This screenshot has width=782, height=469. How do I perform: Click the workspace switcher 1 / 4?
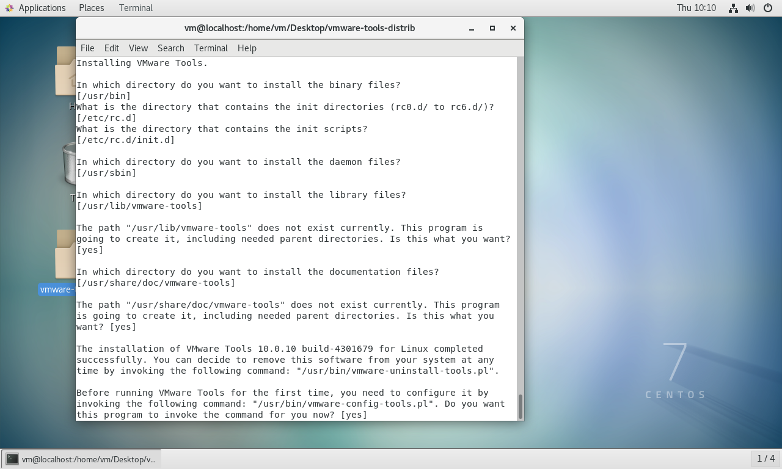766,459
